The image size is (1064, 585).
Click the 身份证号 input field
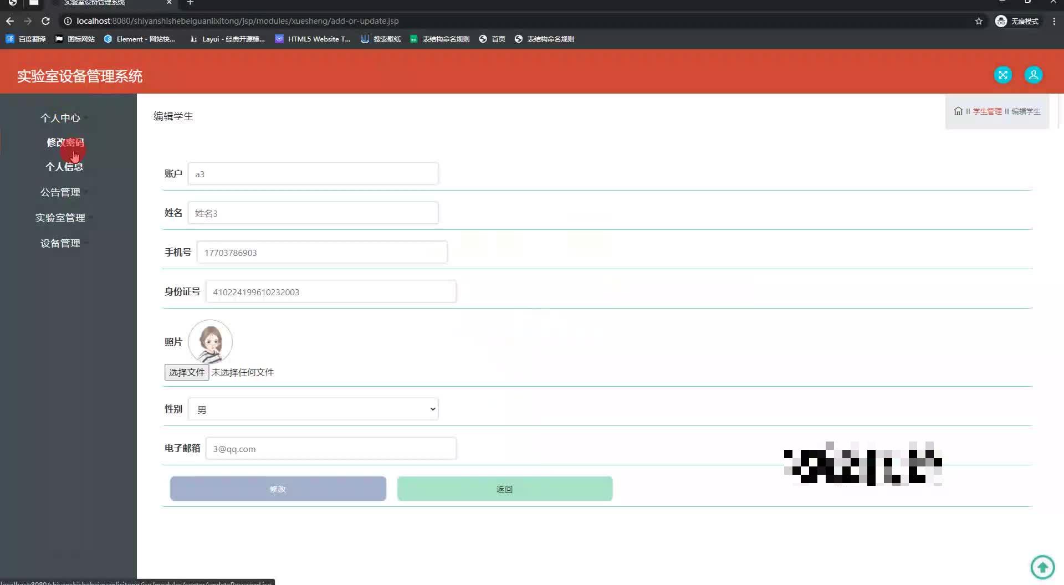pos(331,292)
